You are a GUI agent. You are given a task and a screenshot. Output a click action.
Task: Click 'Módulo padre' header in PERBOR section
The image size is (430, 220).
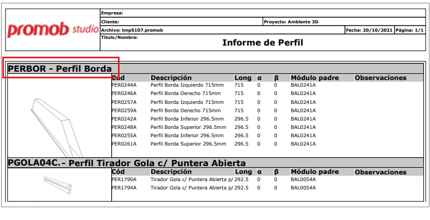point(315,78)
